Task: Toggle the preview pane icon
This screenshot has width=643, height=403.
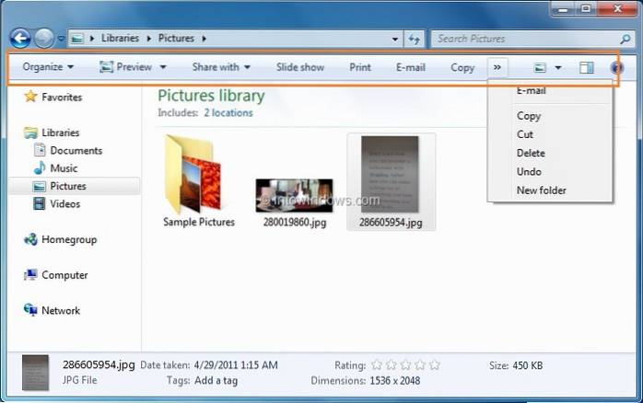Action: [x=587, y=67]
